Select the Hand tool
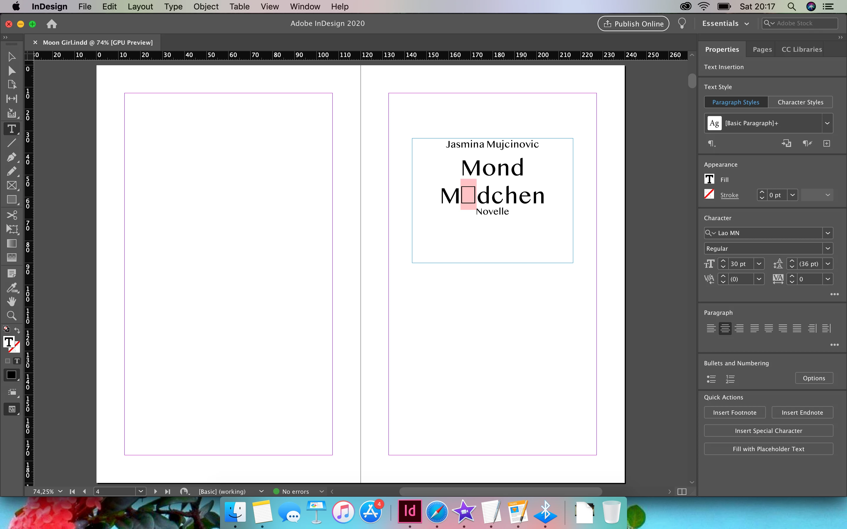The width and height of the screenshot is (847, 529). tap(11, 301)
